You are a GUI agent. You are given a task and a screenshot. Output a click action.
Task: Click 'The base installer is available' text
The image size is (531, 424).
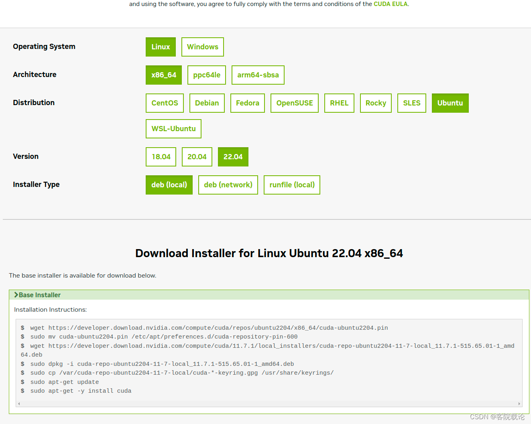point(82,276)
